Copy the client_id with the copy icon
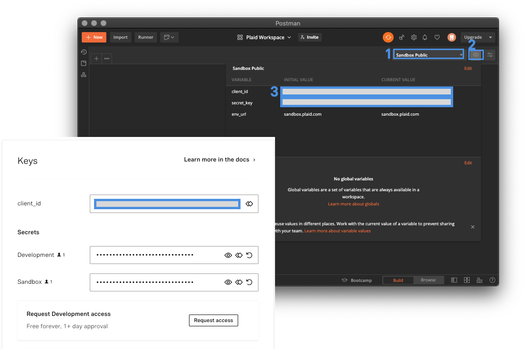The image size is (525, 349). point(249,204)
